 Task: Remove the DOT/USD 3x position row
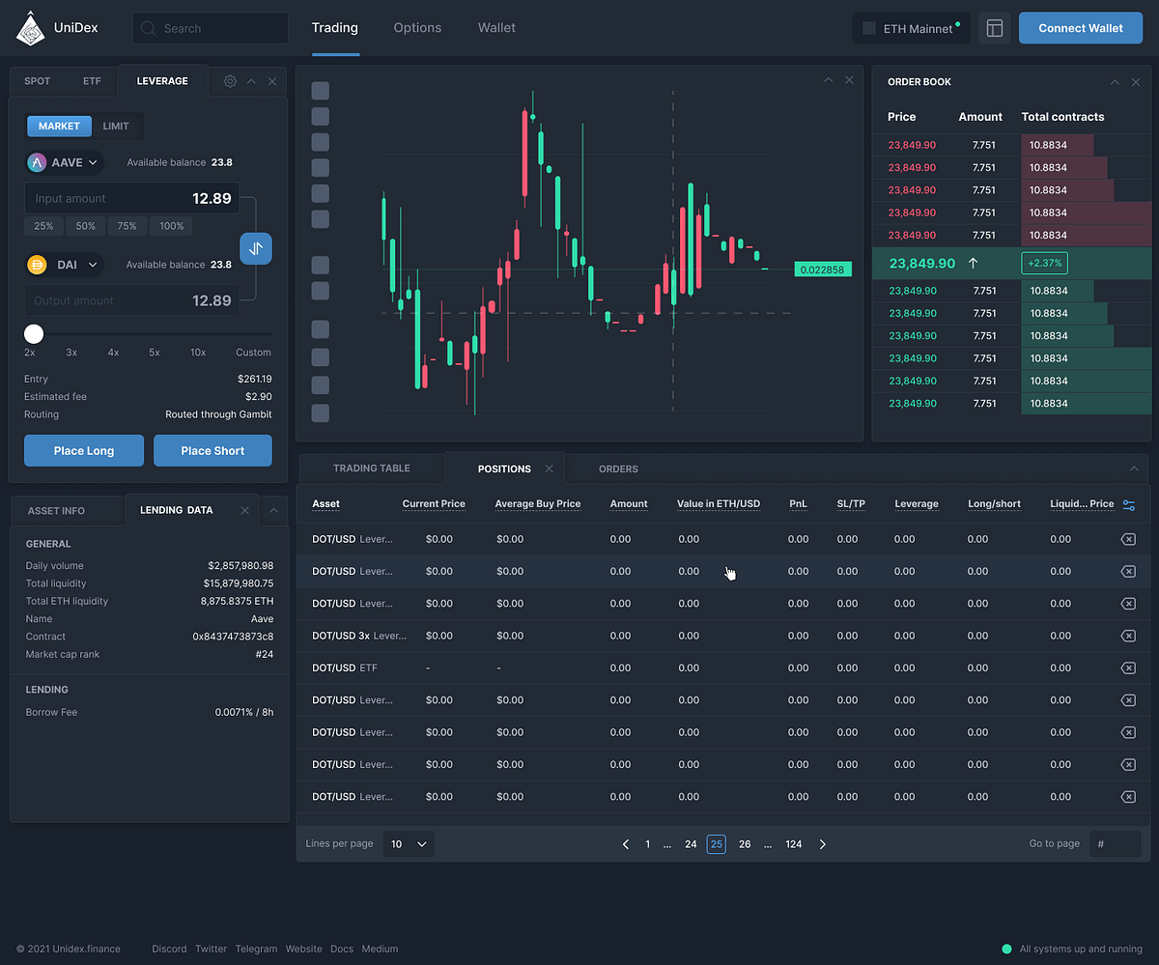(1127, 636)
